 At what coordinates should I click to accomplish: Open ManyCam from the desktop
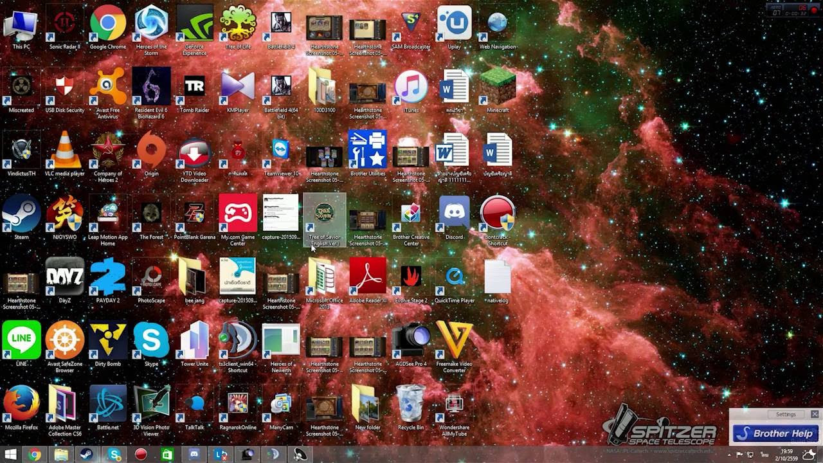pyautogui.click(x=281, y=403)
